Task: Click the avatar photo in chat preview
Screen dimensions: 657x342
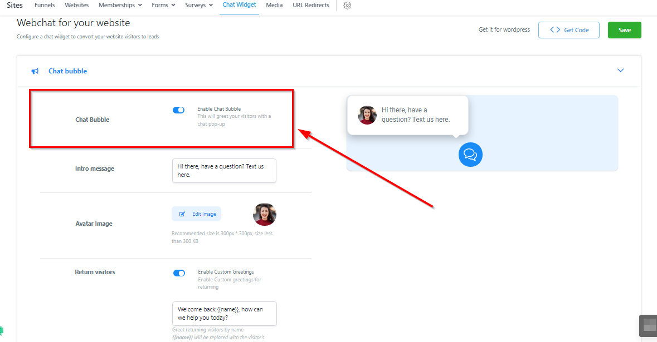Action: pos(367,115)
